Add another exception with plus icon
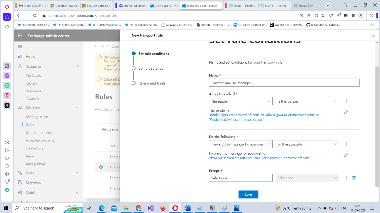380x213 pixels. click(346, 178)
